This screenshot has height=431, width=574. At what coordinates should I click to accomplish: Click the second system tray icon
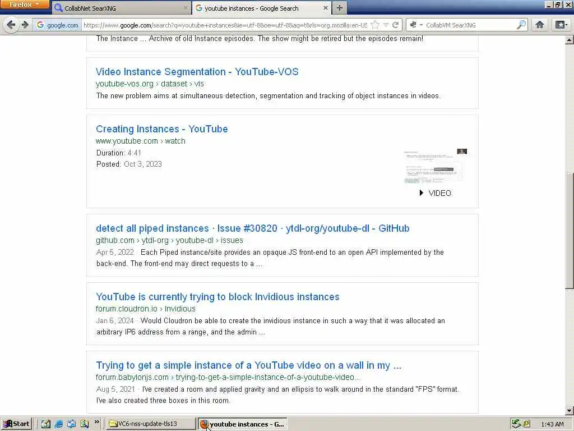pos(526,424)
